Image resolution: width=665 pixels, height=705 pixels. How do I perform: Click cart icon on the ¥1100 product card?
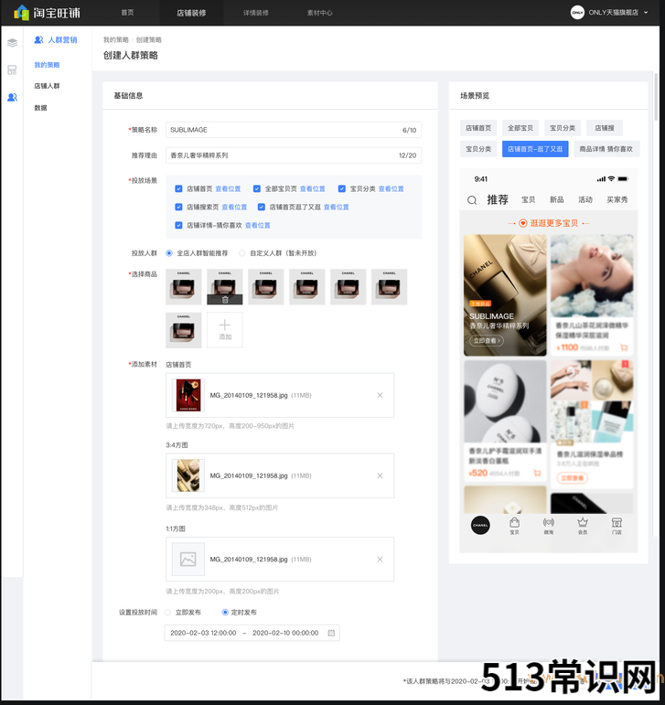(624, 347)
